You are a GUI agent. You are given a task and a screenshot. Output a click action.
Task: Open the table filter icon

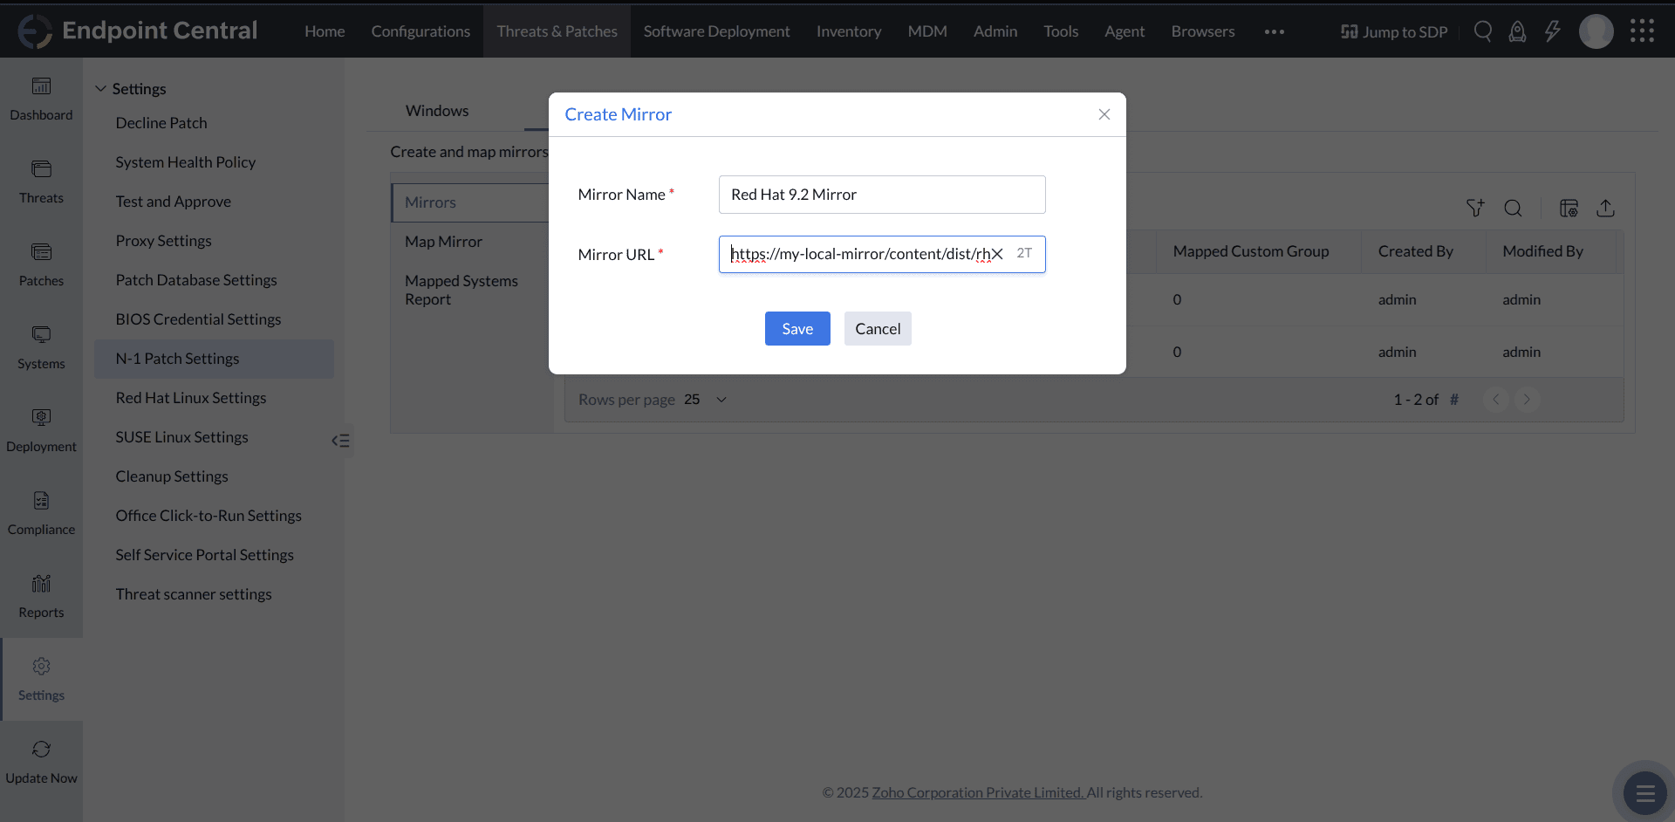pos(1475,208)
